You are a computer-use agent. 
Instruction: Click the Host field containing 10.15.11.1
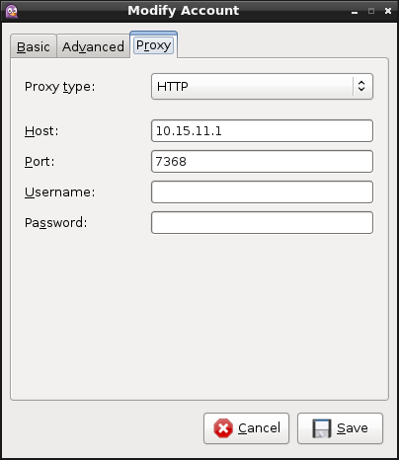[x=262, y=131]
